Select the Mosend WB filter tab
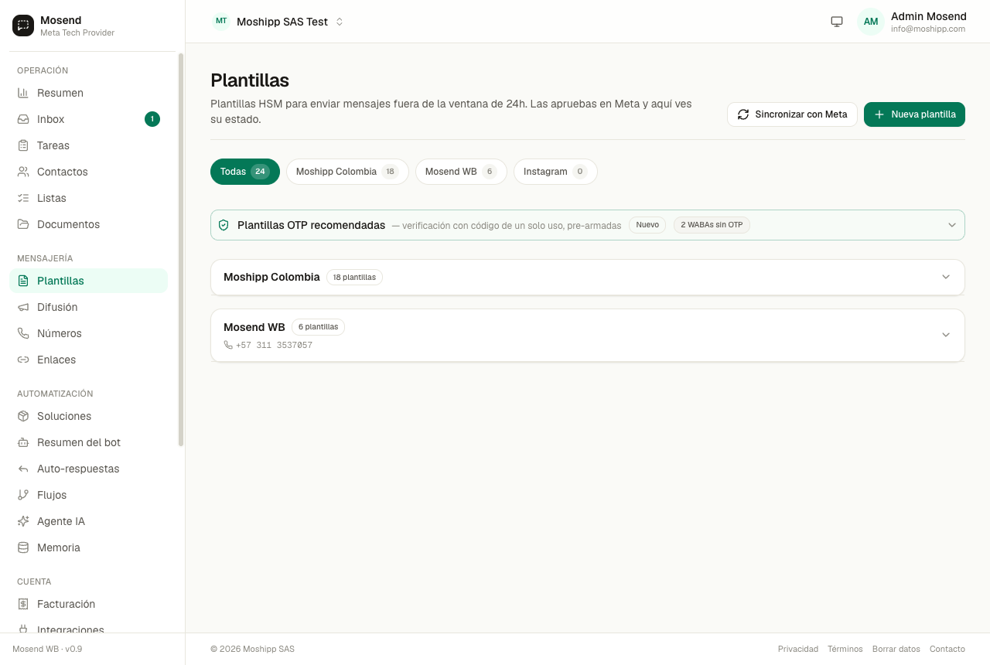Viewport: 990px width, 665px height. tap(461, 172)
